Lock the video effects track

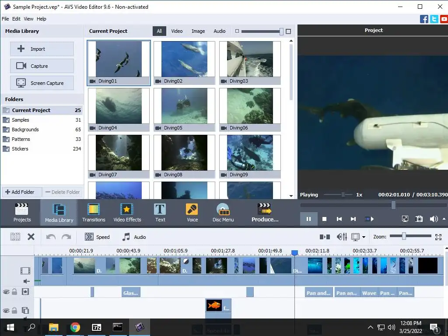14,292
